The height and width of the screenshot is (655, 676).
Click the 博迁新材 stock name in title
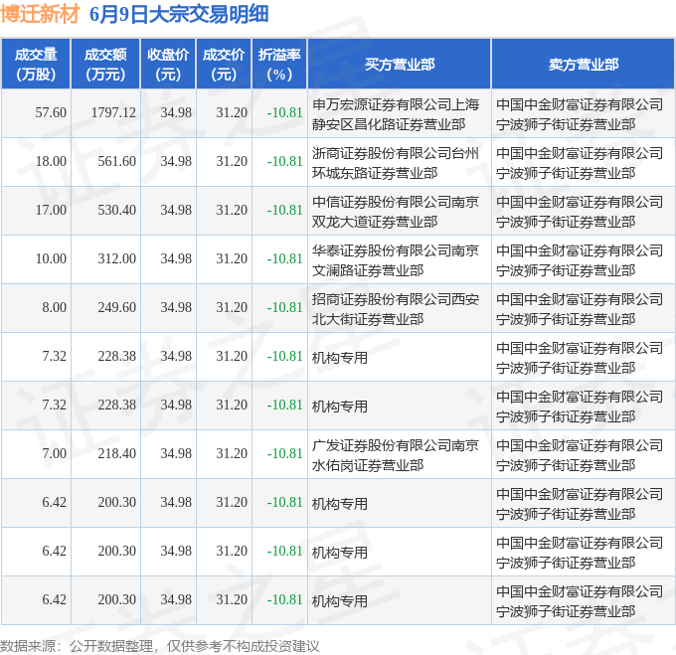40,14
